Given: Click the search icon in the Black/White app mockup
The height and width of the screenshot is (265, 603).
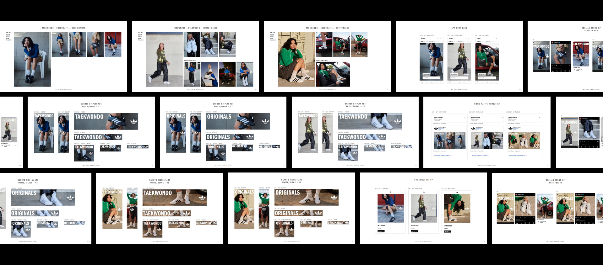Looking at the screenshot, I should pos(438,39).
